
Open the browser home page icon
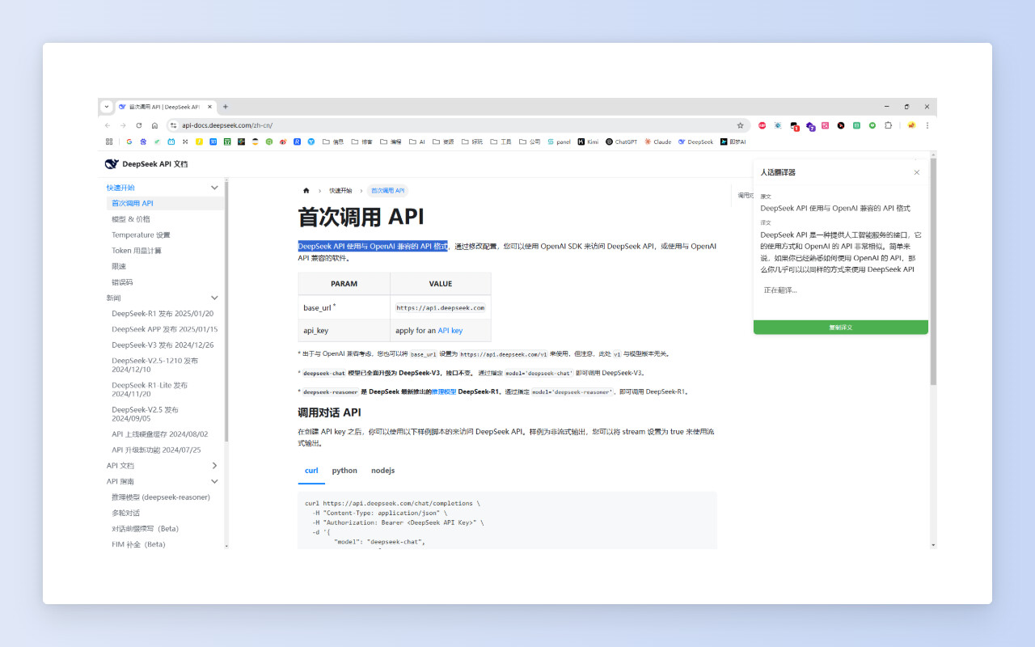point(154,125)
